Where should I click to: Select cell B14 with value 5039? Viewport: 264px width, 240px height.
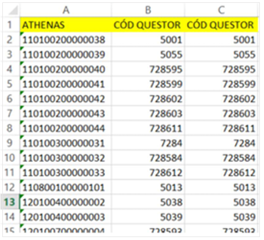(148, 217)
